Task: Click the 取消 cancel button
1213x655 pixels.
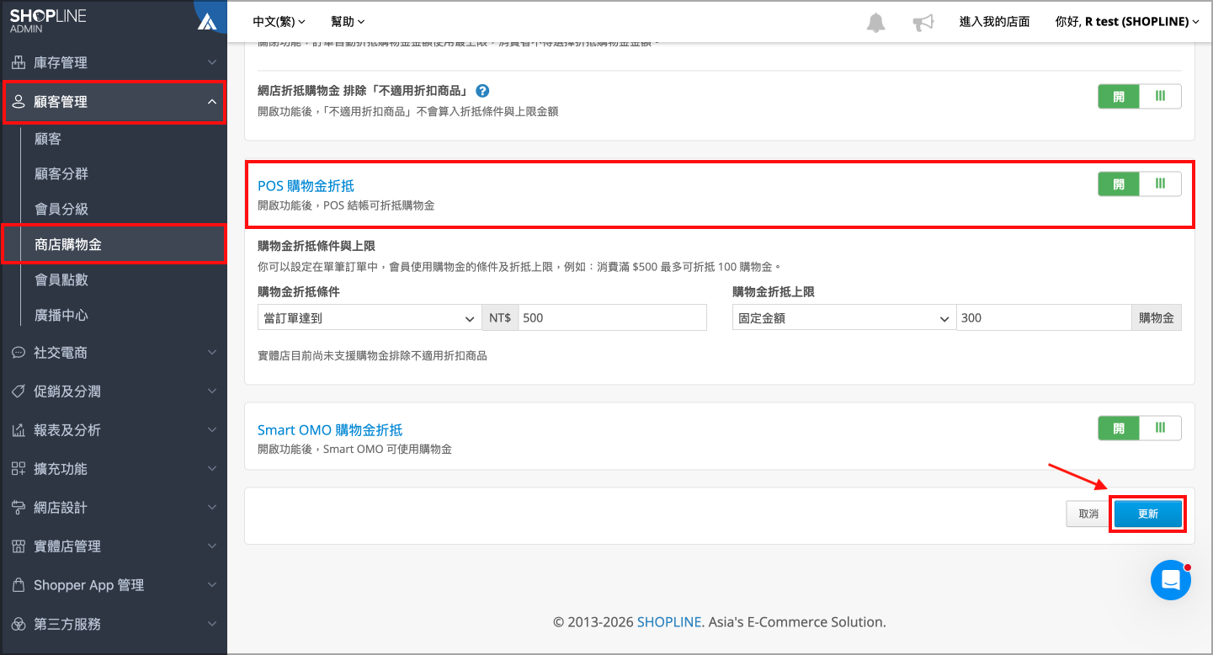Action: point(1088,514)
